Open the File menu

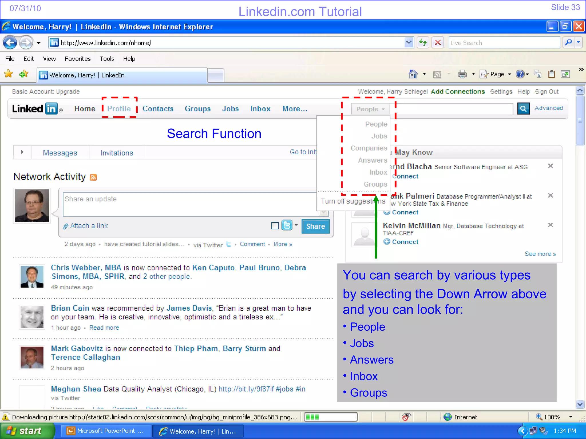(x=10, y=59)
